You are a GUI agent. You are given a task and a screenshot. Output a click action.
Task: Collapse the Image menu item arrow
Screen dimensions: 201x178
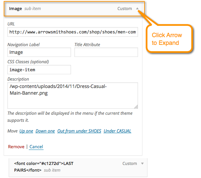(138, 9)
